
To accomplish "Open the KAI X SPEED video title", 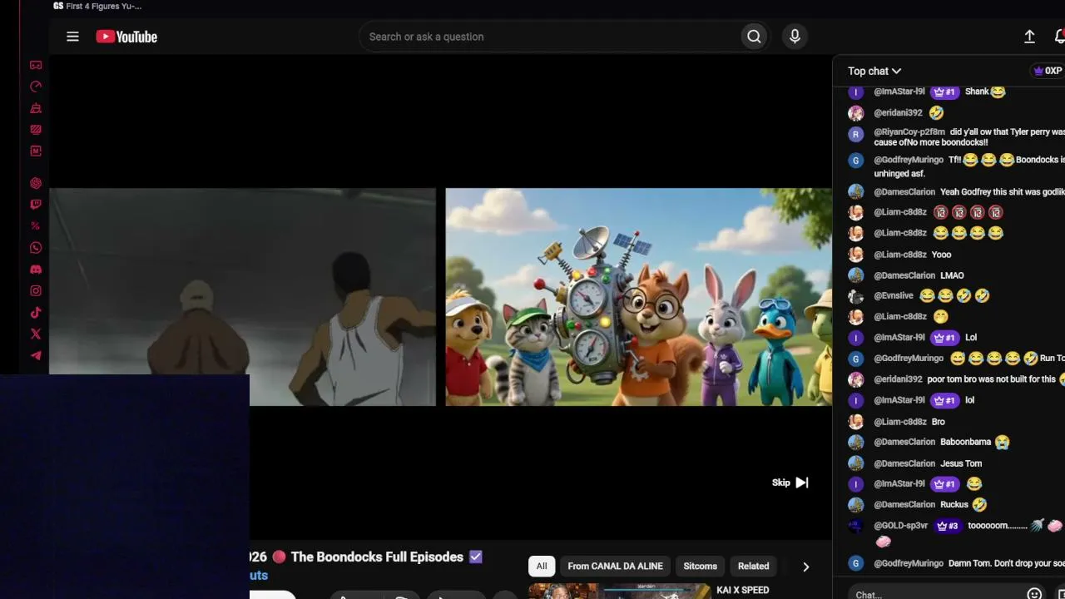I will pyautogui.click(x=743, y=591).
